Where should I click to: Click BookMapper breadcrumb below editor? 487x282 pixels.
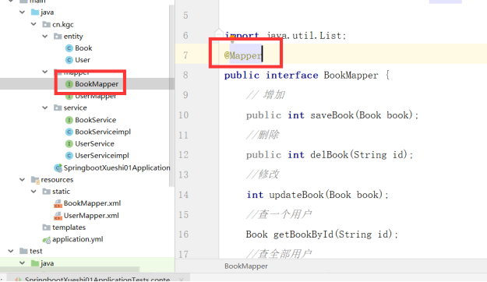coord(246,266)
